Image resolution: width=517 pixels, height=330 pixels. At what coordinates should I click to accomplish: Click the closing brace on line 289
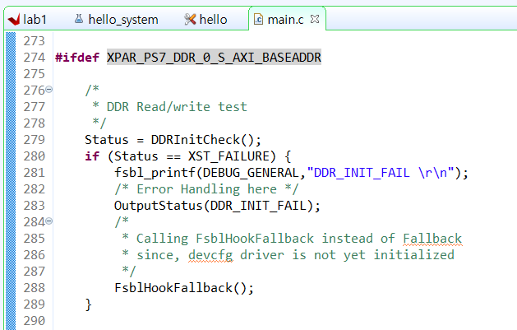tap(88, 304)
